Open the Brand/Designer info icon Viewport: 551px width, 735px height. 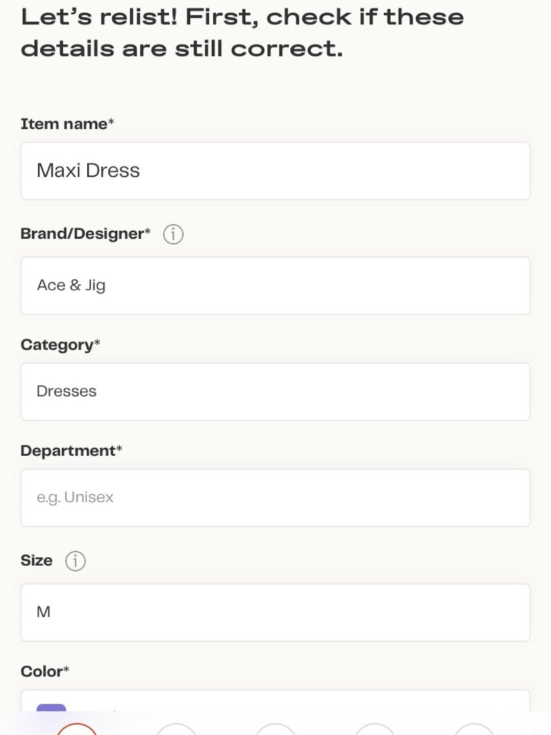coord(173,234)
